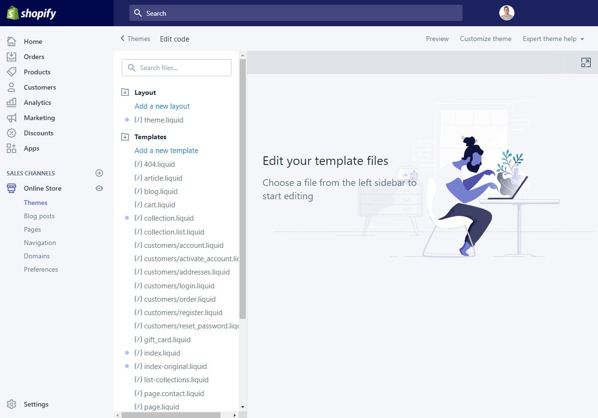The height and width of the screenshot is (418, 598).
Task: View Online Store using eye icon
Action: [x=99, y=188]
